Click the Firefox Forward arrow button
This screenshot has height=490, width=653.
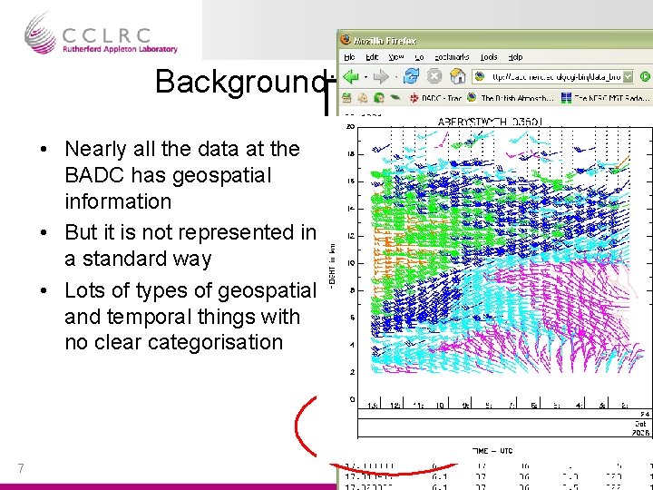tap(380, 76)
